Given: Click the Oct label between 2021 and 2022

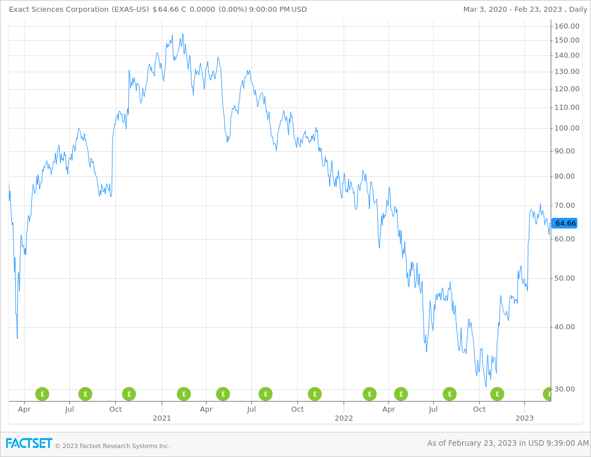Looking at the screenshot, I should click(x=297, y=409).
